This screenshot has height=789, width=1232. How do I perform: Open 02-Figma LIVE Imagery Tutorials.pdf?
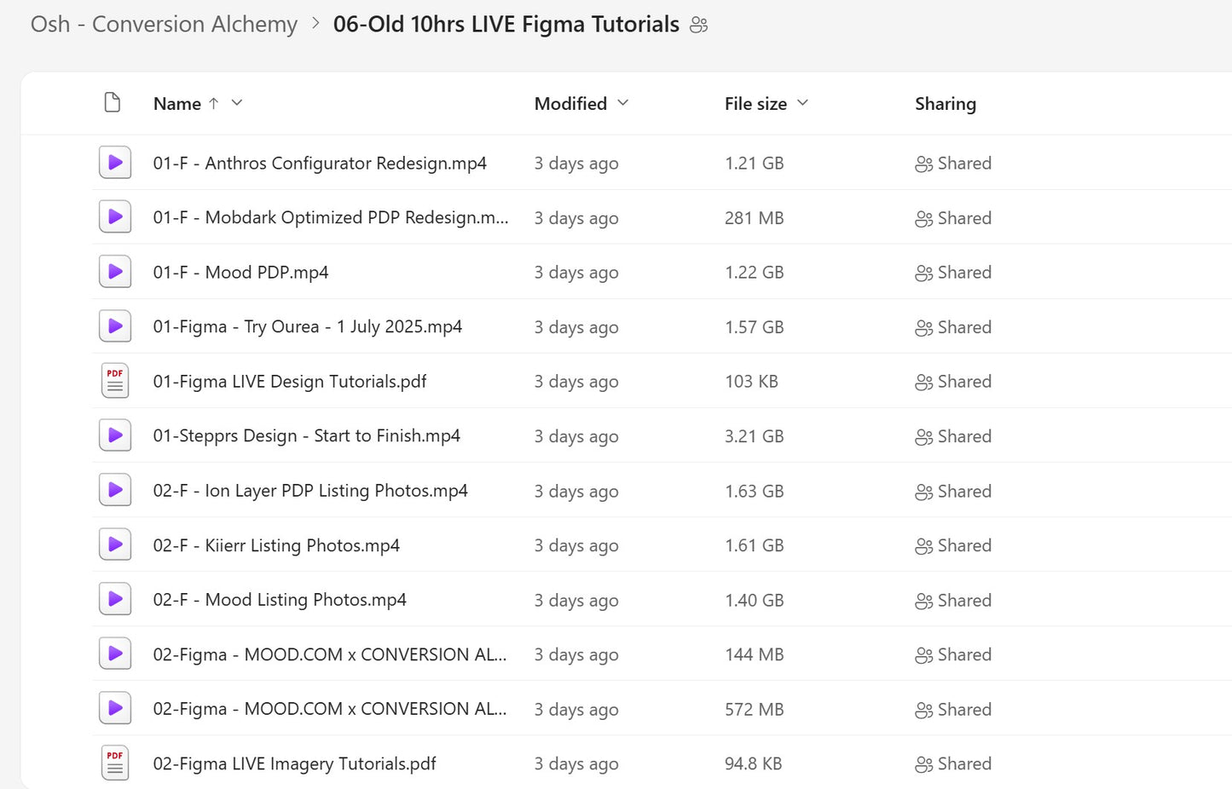pos(294,763)
